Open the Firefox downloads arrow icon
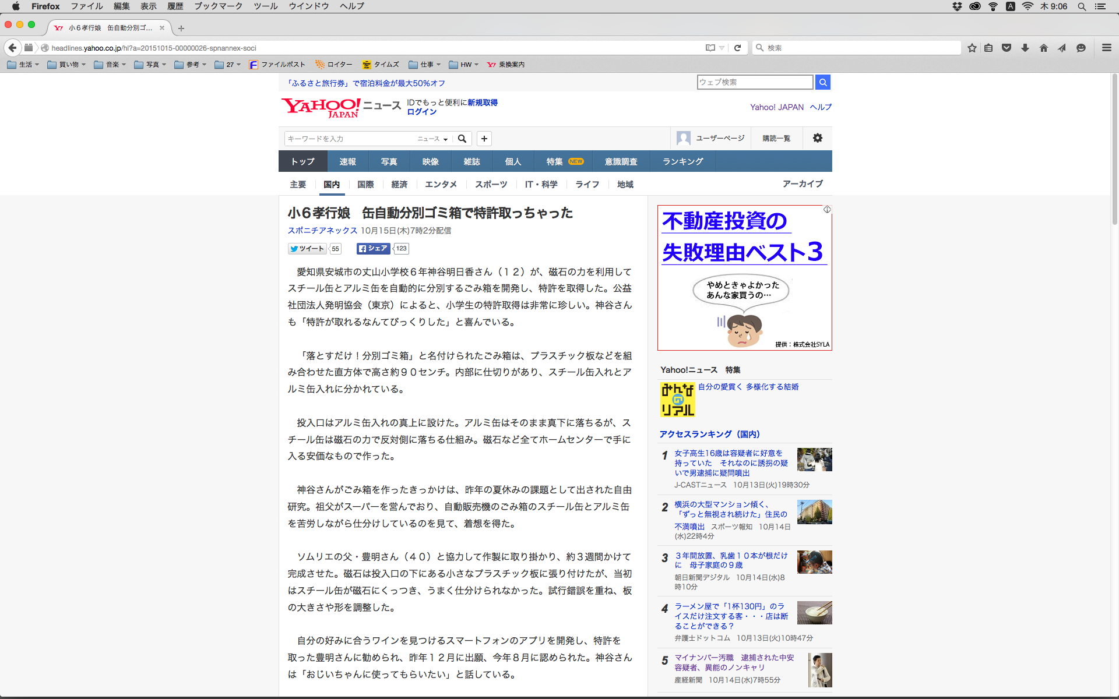The width and height of the screenshot is (1119, 699). 1025,48
